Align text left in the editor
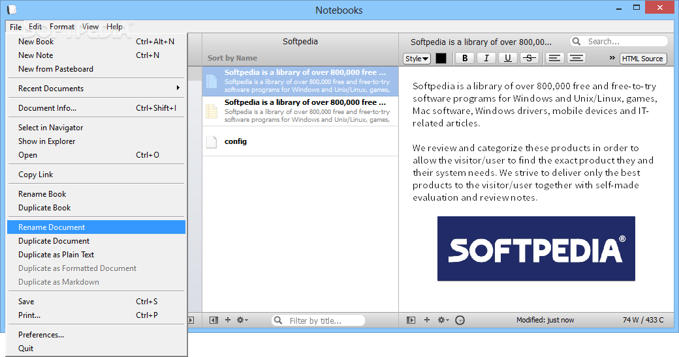 (554, 58)
